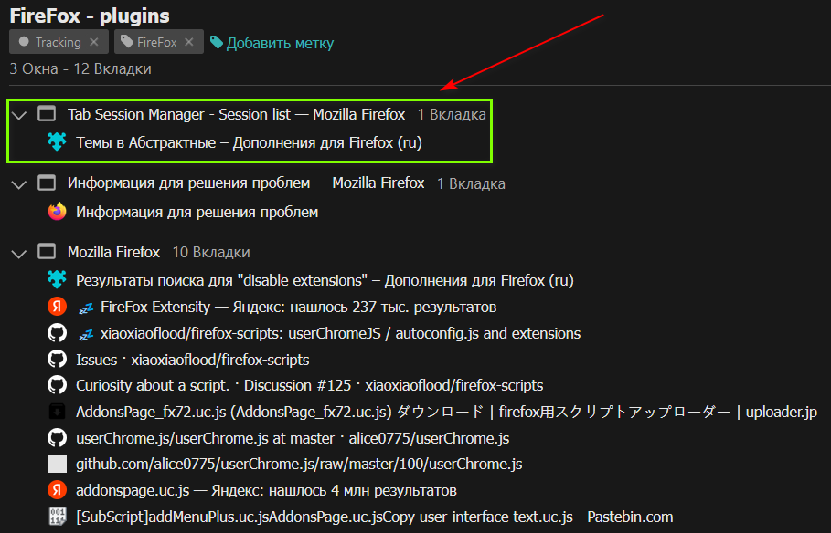Open addonspage.uc.js — Яндекс tab
The width and height of the screenshot is (831, 533).
pyautogui.click(x=266, y=491)
